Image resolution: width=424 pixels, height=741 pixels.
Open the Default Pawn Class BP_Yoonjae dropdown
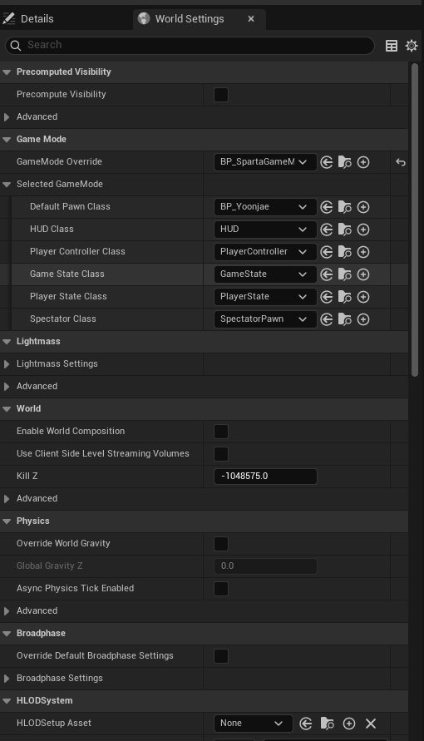[x=265, y=207]
